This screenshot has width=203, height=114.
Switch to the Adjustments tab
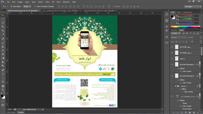point(187,12)
